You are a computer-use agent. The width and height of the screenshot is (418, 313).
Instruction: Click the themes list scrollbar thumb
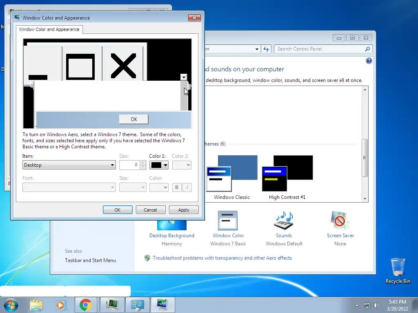(365, 158)
